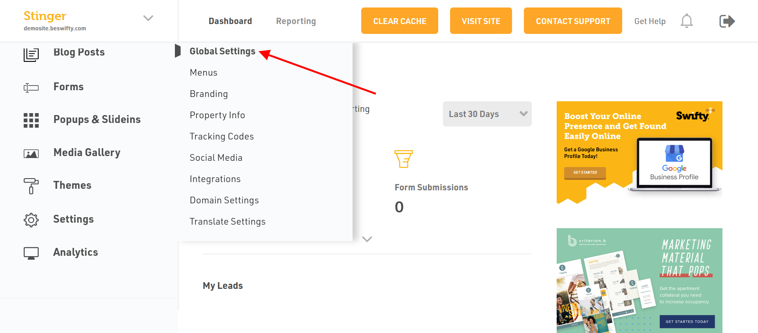Open Forms from the sidebar
This screenshot has height=333, width=758.
click(68, 87)
